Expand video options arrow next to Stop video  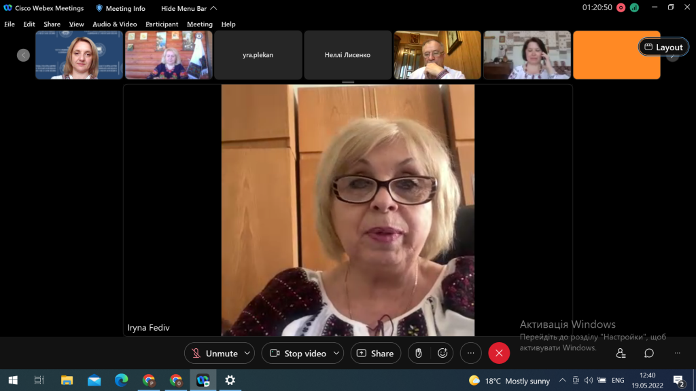[336, 353]
